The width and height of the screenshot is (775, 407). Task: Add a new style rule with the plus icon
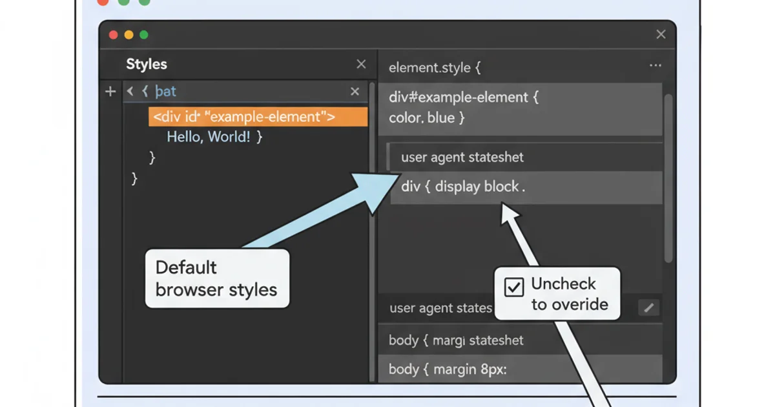(x=110, y=91)
